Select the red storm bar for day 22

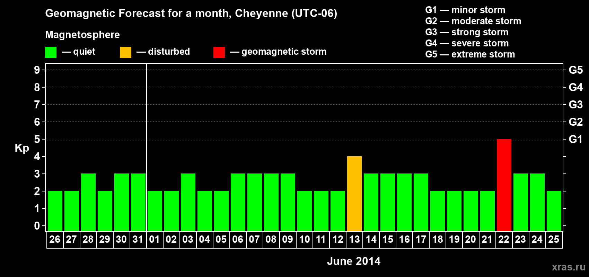click(504, 185)
